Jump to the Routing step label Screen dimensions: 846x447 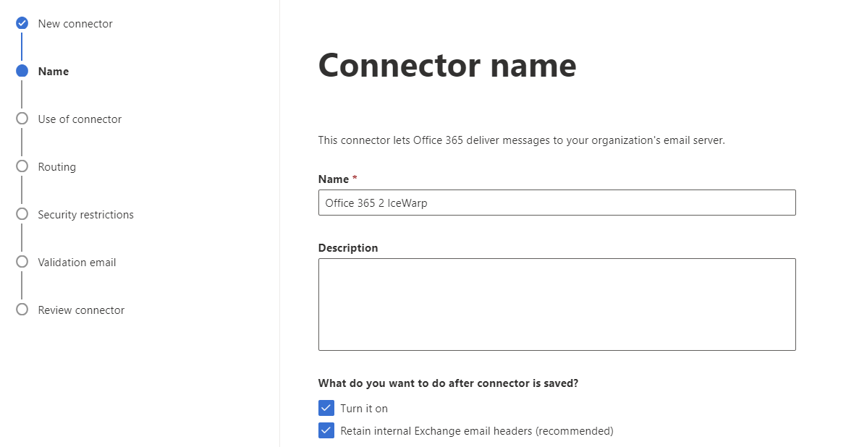(x=56, y=167)
